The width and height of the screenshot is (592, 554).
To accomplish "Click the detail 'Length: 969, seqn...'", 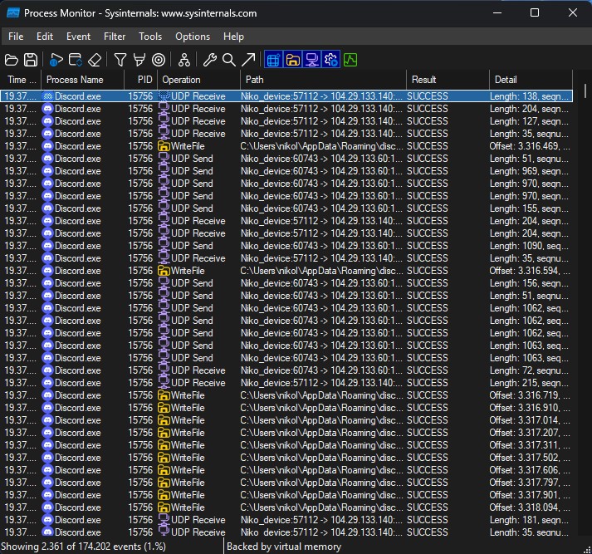I will [529, 171].
